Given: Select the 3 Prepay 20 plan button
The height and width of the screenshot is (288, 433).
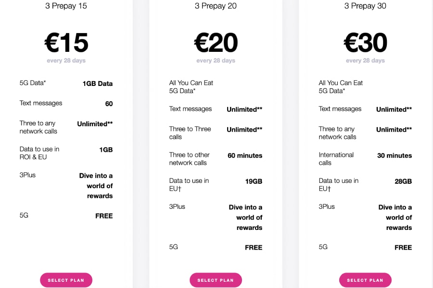Looking at the screenshot, I should [216, 280].
